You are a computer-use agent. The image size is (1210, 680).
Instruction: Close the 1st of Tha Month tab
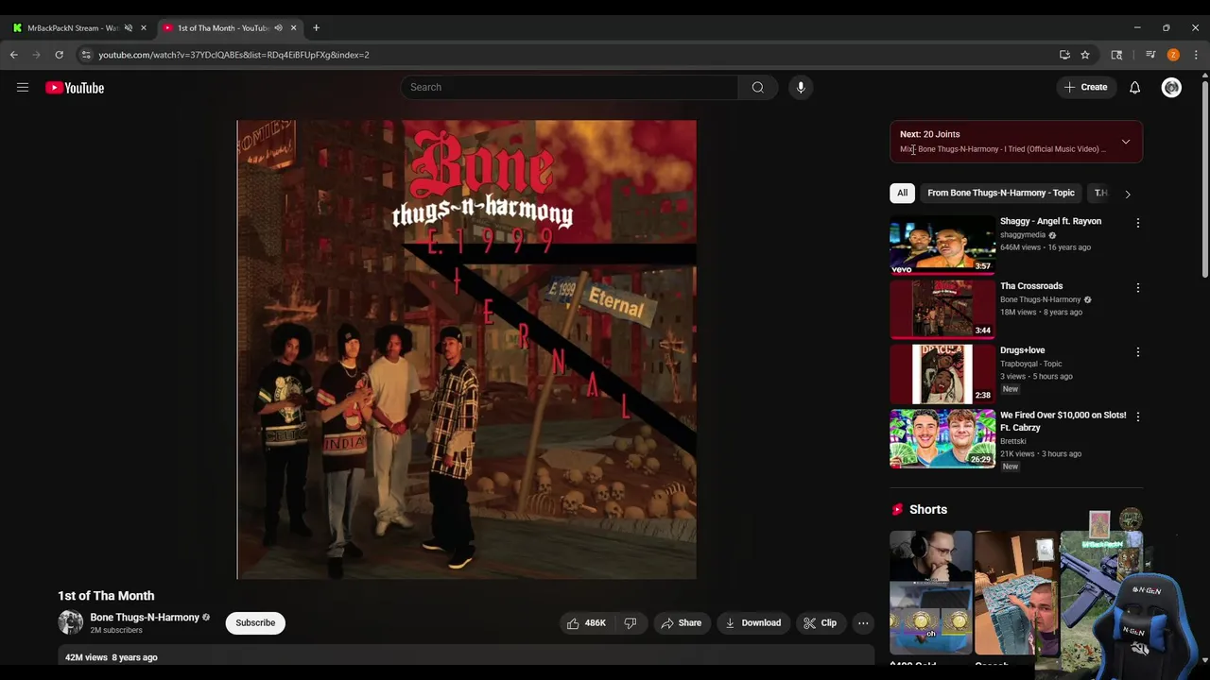click(x=293, y=28)
